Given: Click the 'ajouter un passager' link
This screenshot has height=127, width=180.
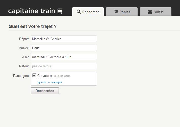Looking at the screenshot, I should coord(50,82).
